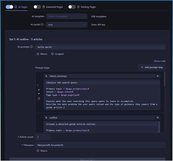Image resolution: width=173 pixels, height=161 pixels.
Task: Insert a Macro under the AI prompts field
Action: pyautogui.click(x=42, y=54)
